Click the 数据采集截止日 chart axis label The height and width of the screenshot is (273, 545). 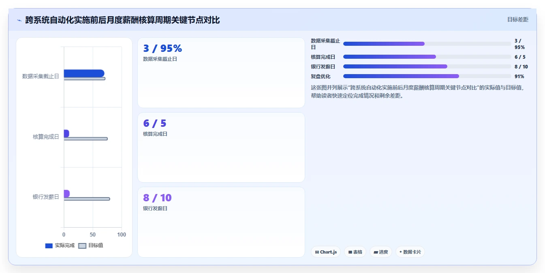pyautogui.click(x=41, y=76)
